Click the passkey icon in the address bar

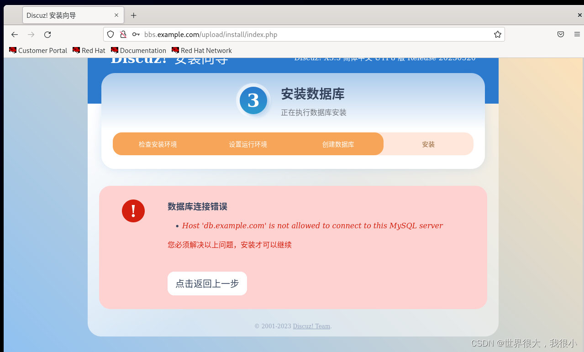(x=136, y=34)
